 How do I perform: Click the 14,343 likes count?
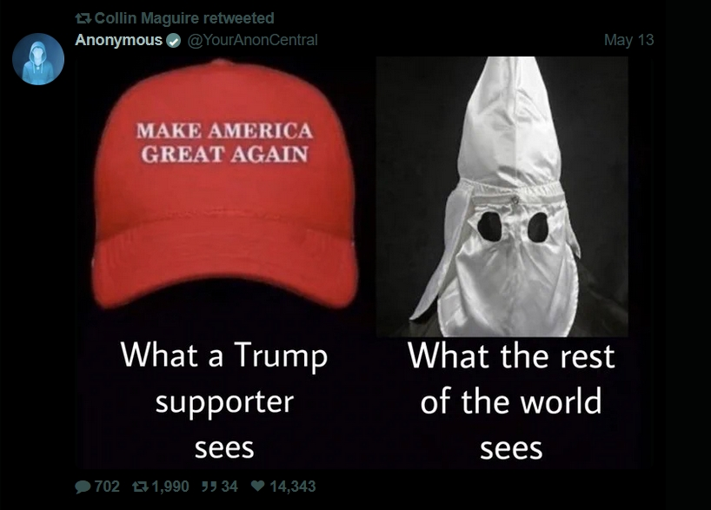(292, 487)
